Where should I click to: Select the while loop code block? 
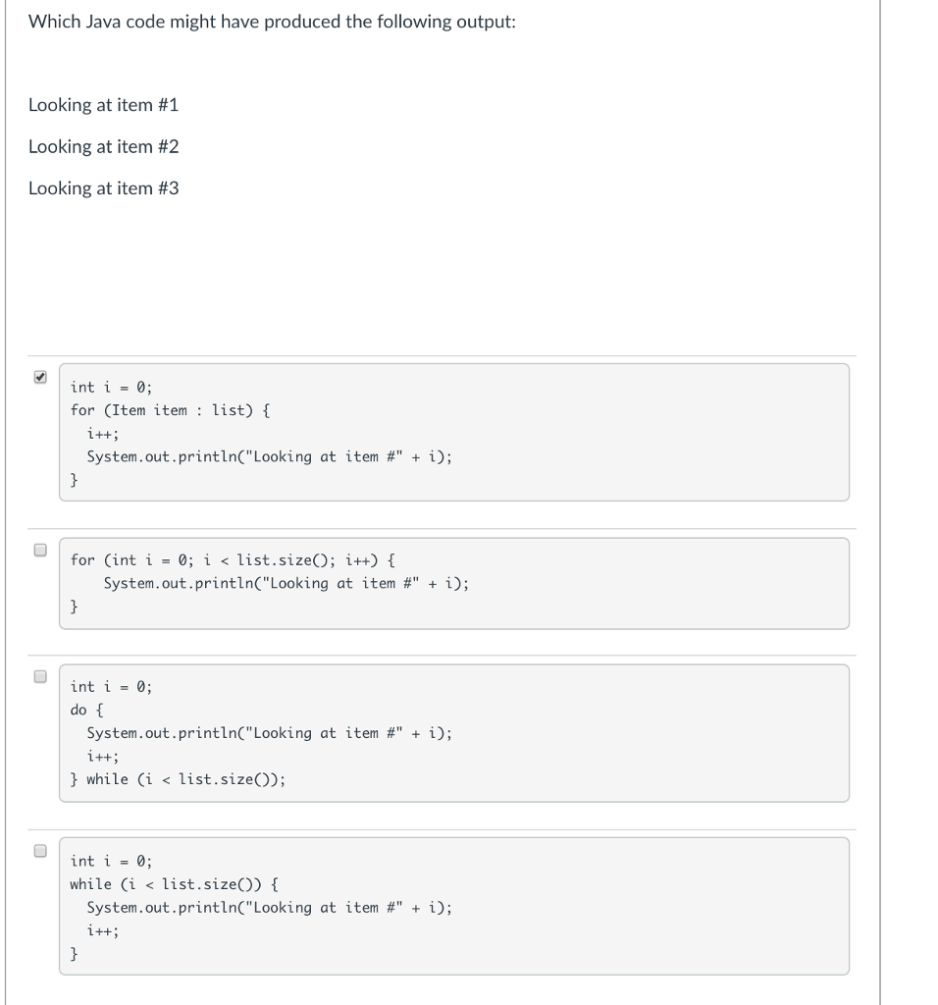[x=454, y=905]
